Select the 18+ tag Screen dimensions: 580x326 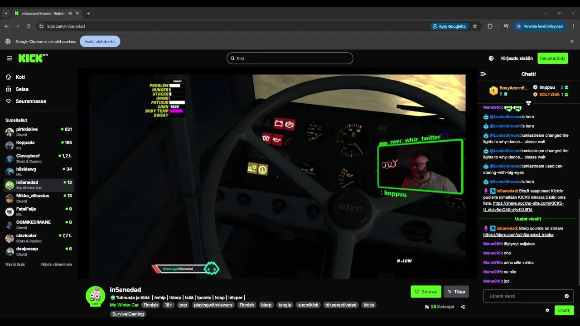168,305
